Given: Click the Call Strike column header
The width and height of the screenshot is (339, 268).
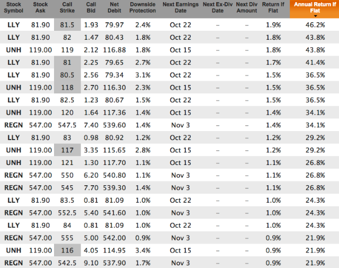Looking at the screenshot, I should tap(67, 7).
